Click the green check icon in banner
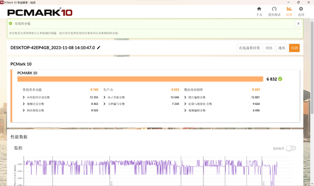This screenshot has height=186, width=314. 10,23
